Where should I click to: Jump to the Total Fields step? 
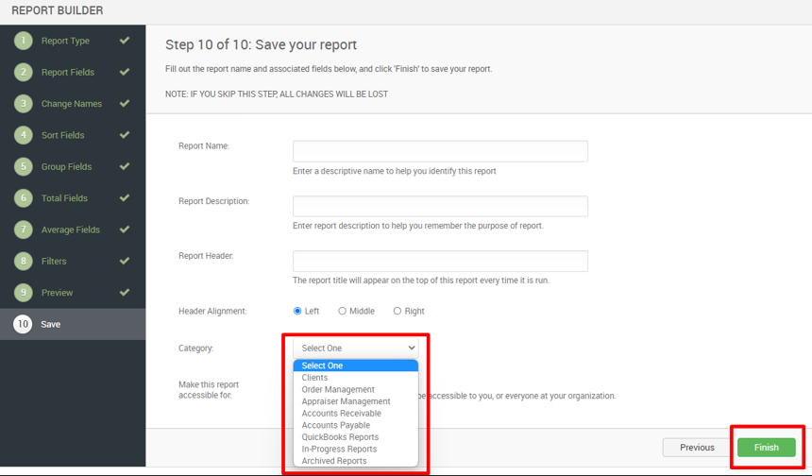tap(73, 197)
